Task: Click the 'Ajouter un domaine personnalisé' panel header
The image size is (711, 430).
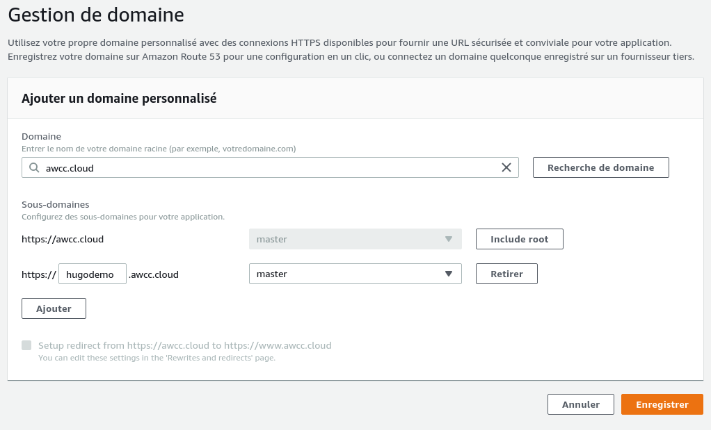Action: (119, 99)
